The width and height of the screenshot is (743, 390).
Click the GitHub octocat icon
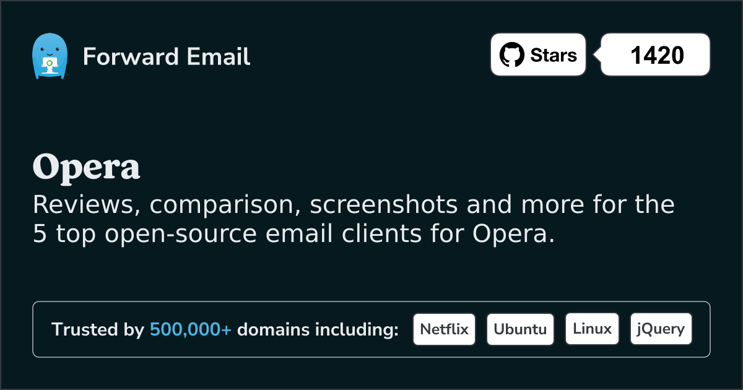tap(512, 54)
